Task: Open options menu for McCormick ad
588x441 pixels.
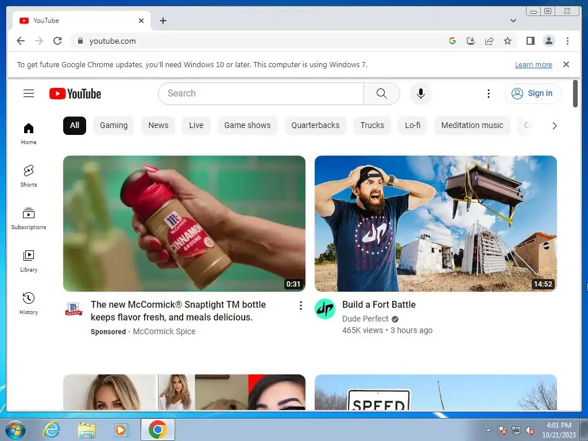Action: [x=301, y=305]
